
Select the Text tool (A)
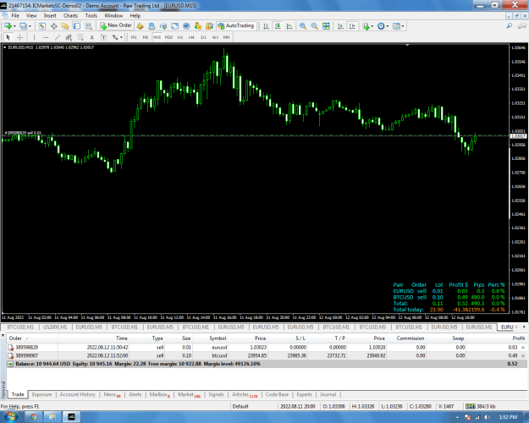tap(91, 37)
